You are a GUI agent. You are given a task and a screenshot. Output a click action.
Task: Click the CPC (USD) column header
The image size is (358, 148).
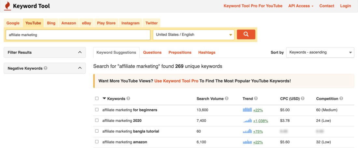pyautogui.click(x=290, y=99)
